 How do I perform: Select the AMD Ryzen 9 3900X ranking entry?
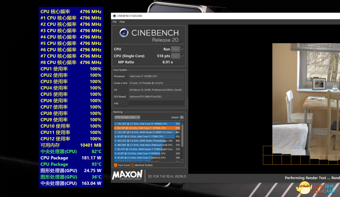(x=147, y=132)
